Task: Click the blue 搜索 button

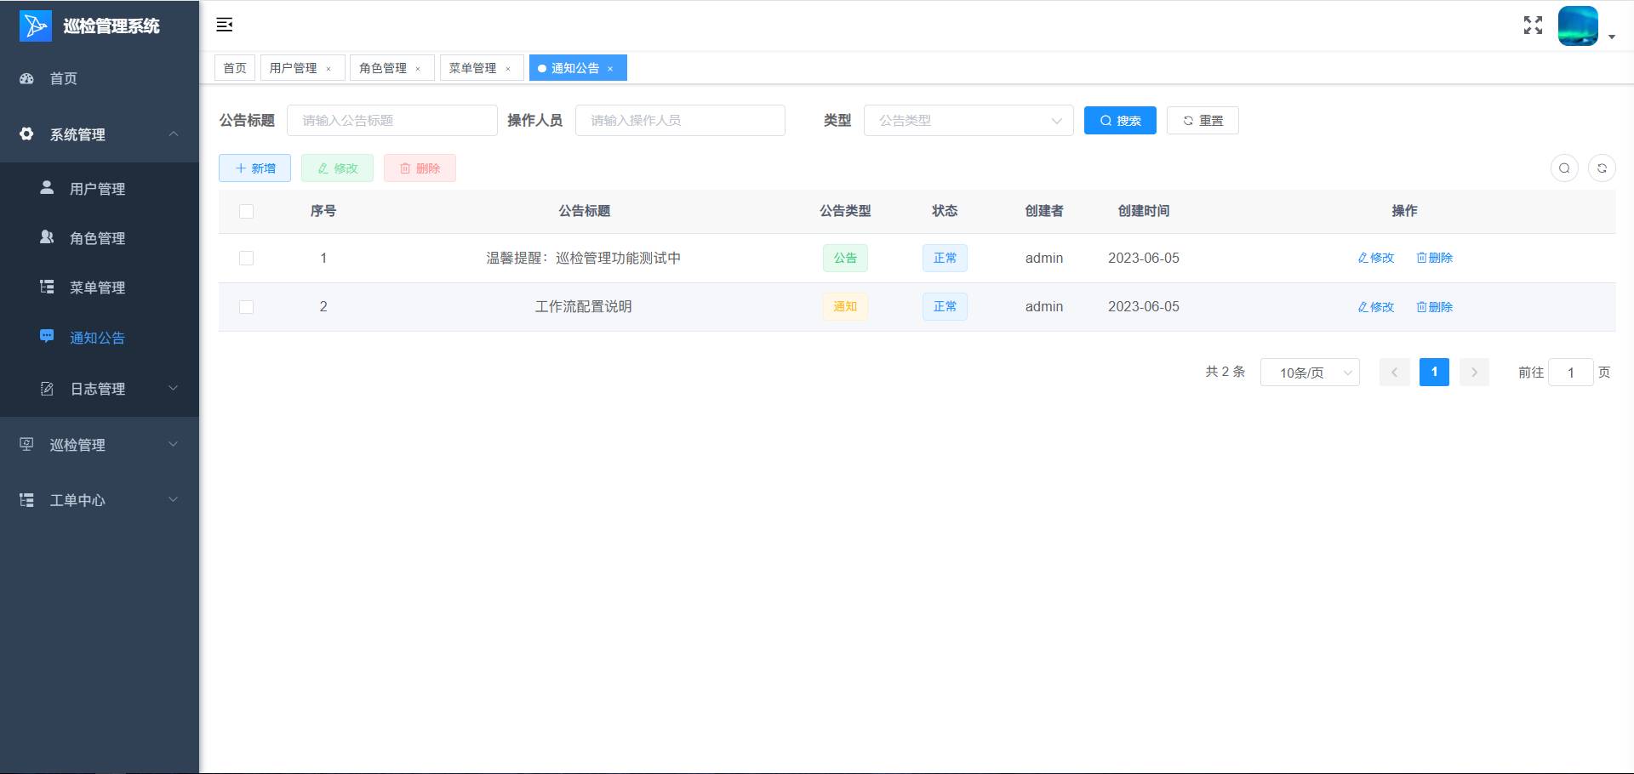Action: point(1120,121)
